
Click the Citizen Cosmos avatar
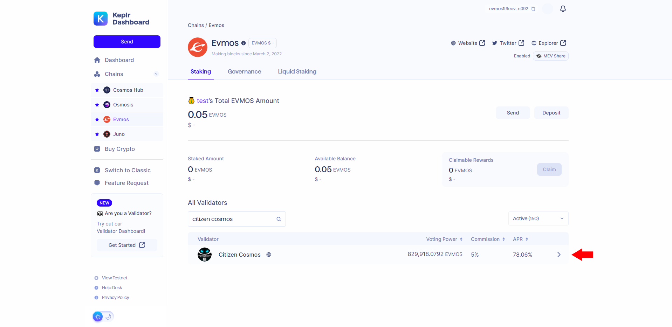point(205,255)
